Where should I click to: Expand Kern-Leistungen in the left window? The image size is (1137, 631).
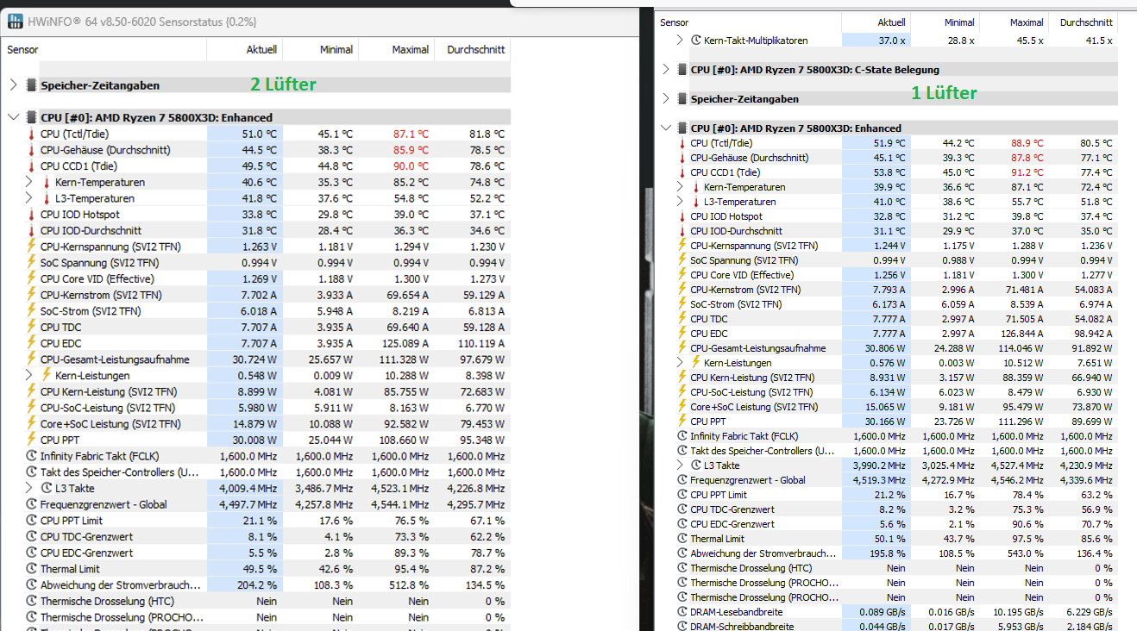28,376
